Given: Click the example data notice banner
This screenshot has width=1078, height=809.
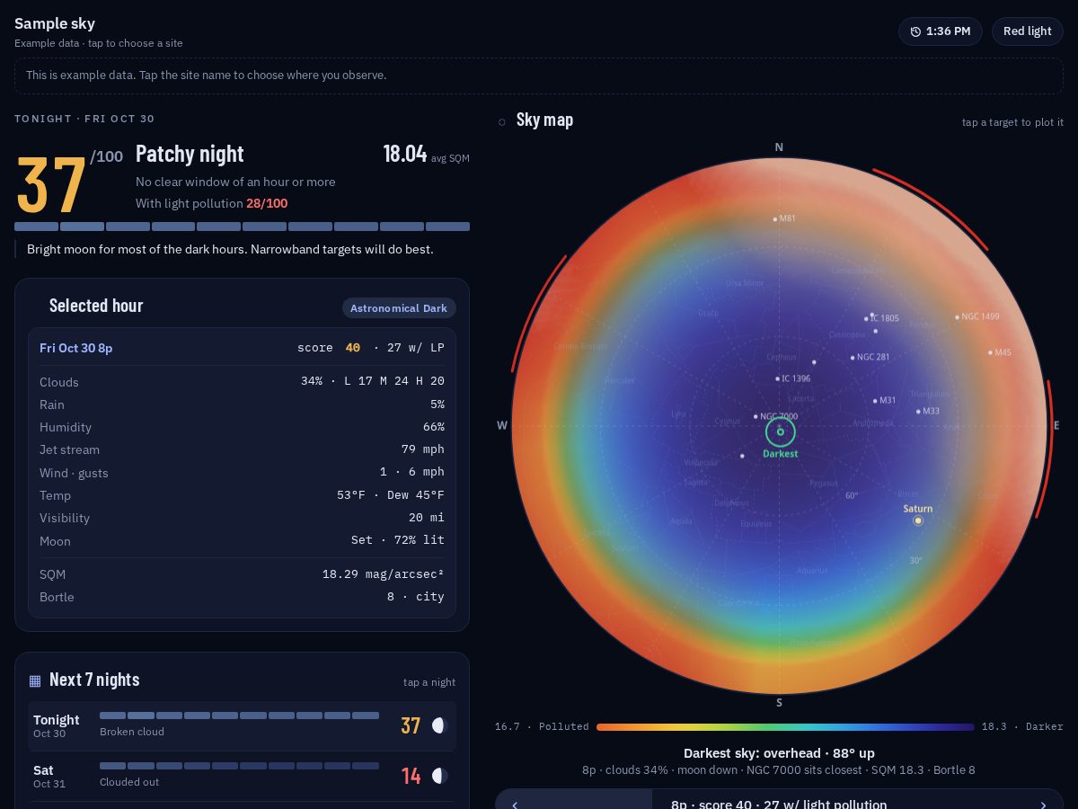Looking at the screenshot, I should (x=539, y=76).
